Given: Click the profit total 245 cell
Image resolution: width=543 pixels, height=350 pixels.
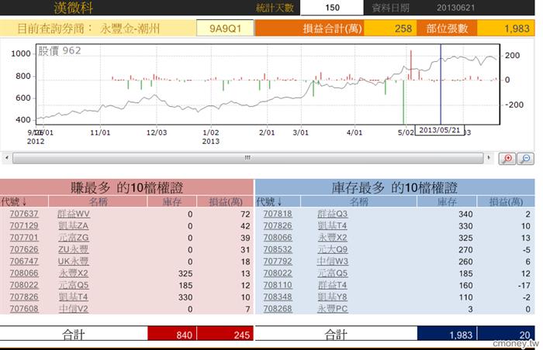Looking at the screenshot, I should pyautogui.click(x=225, y=335).
